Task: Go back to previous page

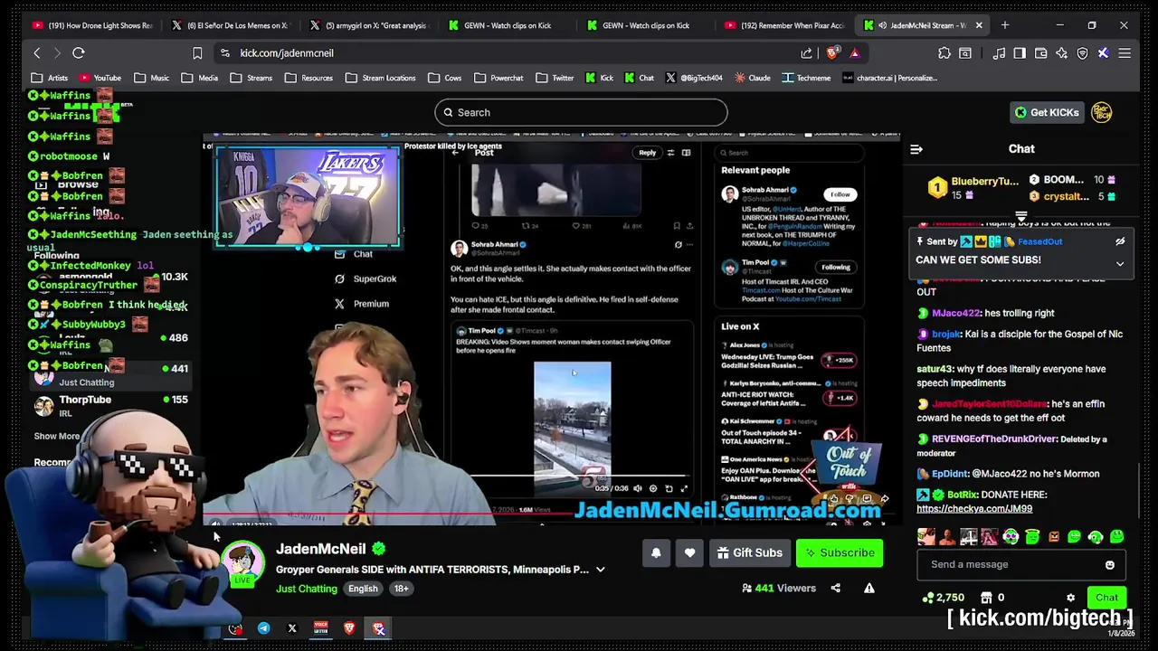Action: click(x=37, y=53)
